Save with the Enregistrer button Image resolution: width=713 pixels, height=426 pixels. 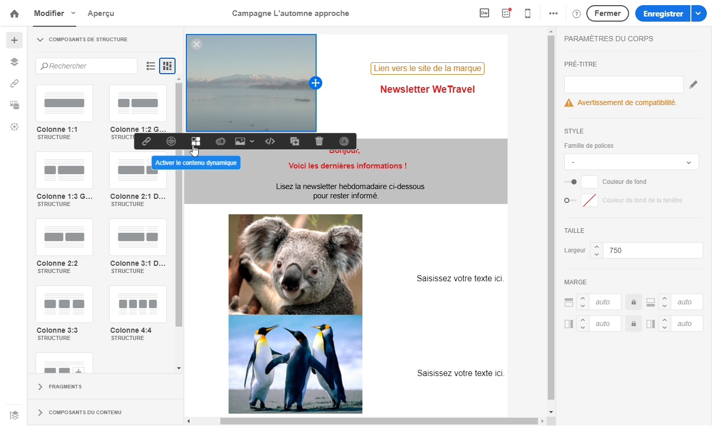click(x=663, y=14)
